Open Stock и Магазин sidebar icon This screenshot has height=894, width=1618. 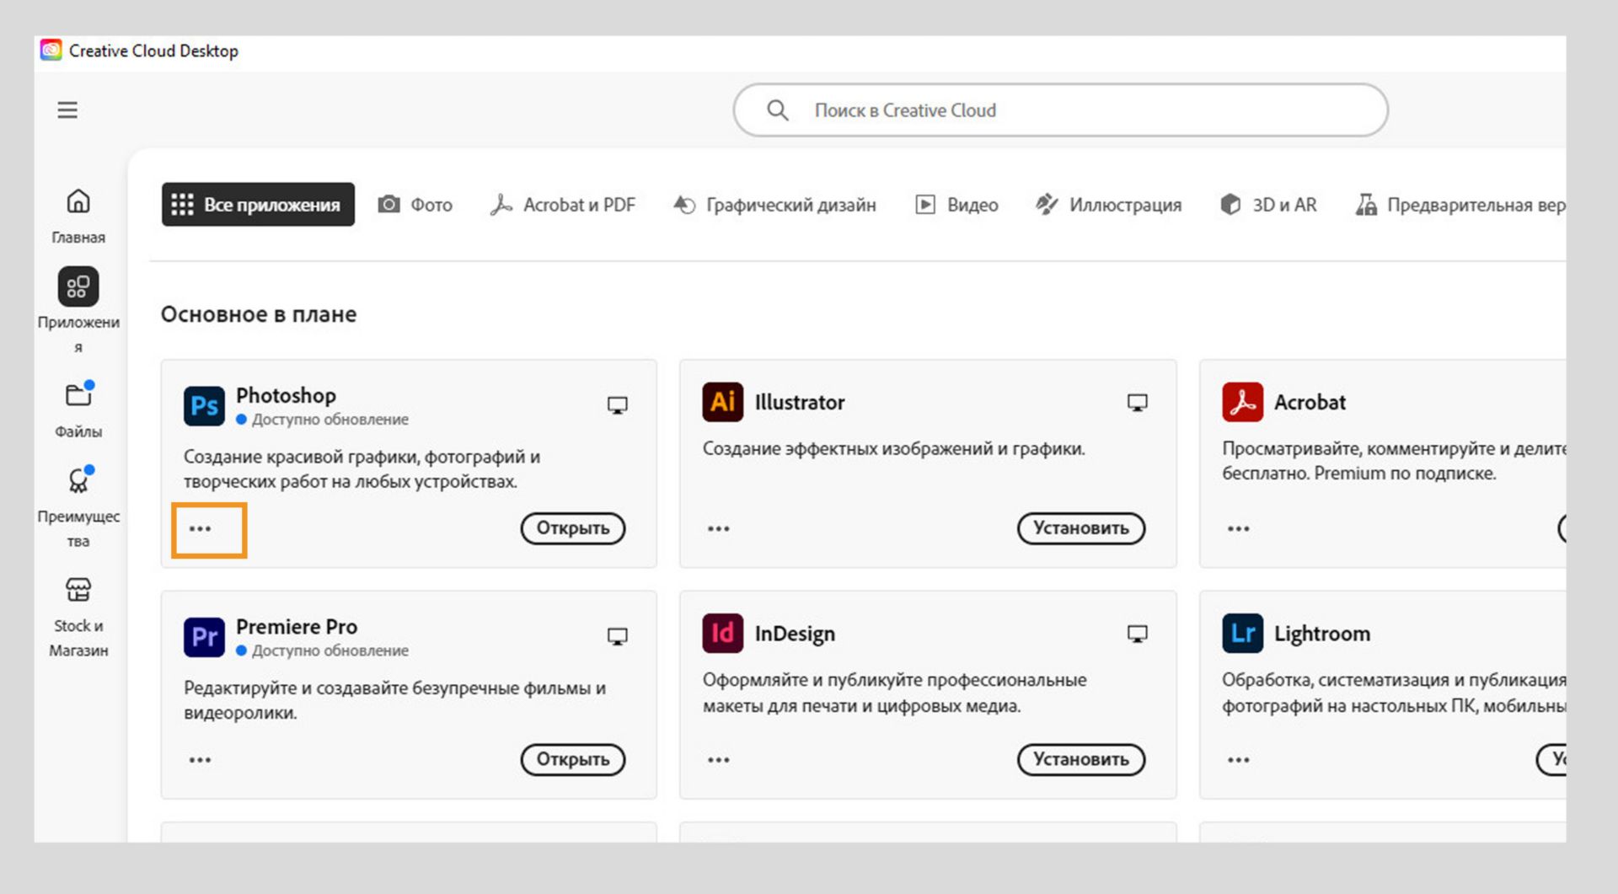click(78, 590)
